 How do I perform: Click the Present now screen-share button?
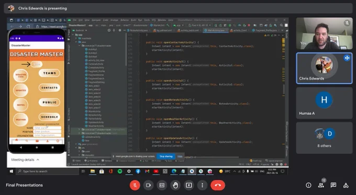(x=188, y=185)
